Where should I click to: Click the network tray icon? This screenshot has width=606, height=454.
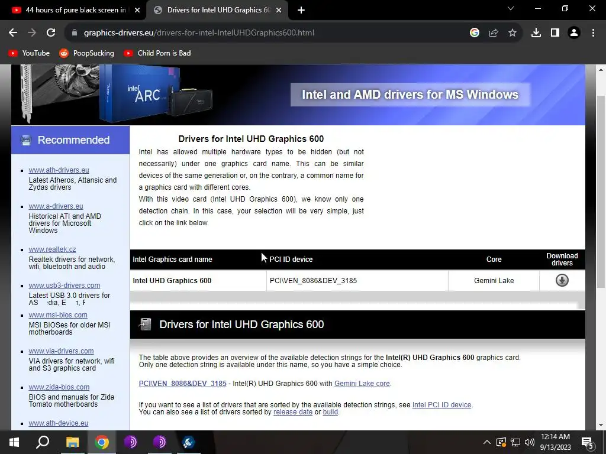pyautogui.click(x=515, y=442)
